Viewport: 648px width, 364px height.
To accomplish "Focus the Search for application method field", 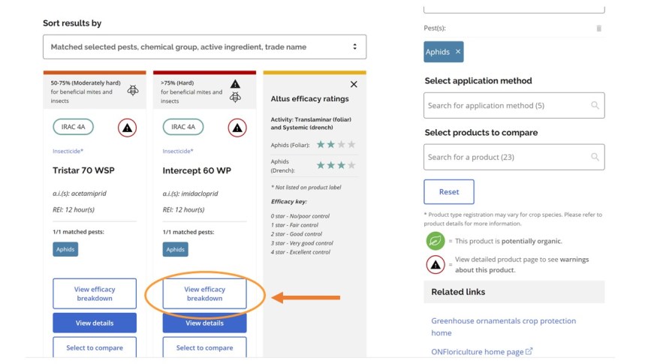I will 514,105.
